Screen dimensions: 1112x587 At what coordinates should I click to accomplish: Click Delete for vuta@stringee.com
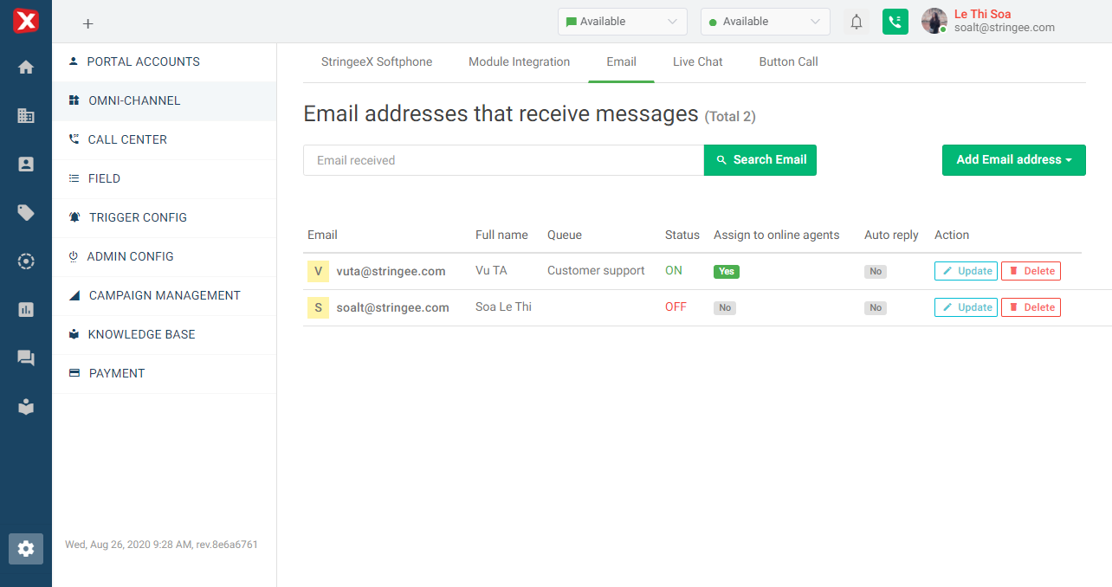click(1031, 271)
